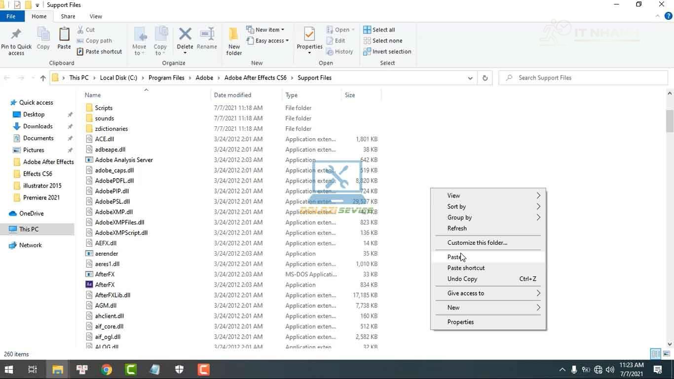
Task: Sort by Date modified column header
Action: coord(246,95)
